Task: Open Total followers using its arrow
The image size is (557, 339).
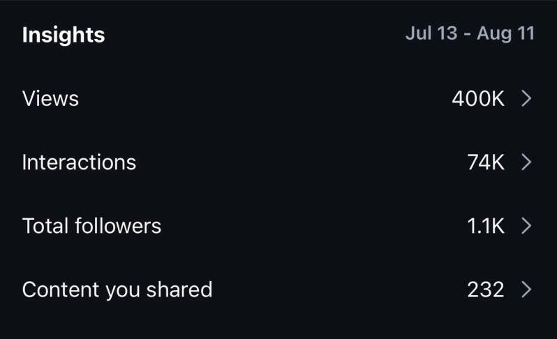Action: tap(526, 226)
